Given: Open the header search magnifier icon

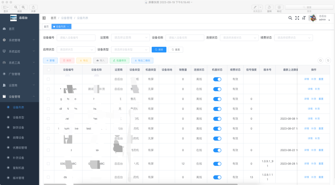Looking at the screenshot, I should click(x=290, y=18).
